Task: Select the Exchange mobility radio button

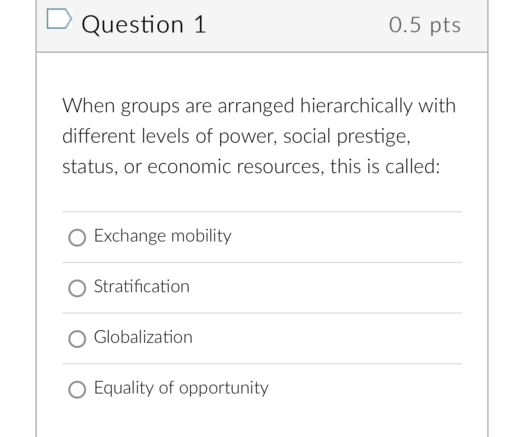Action: tap(77, 238)
